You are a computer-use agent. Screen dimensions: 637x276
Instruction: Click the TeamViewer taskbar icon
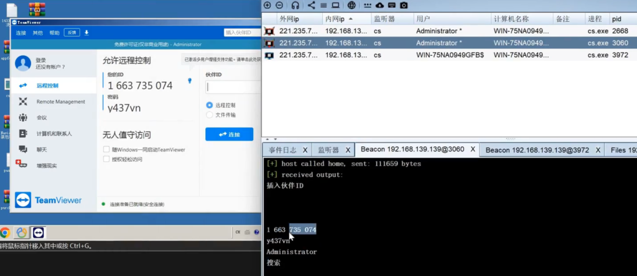(38, 232)
